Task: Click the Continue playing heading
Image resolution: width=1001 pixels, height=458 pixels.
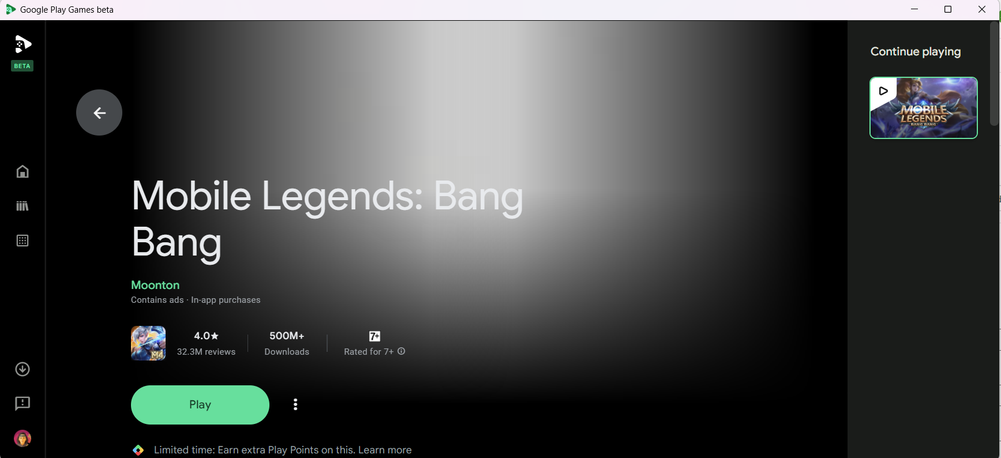Action: click(916, 51)
